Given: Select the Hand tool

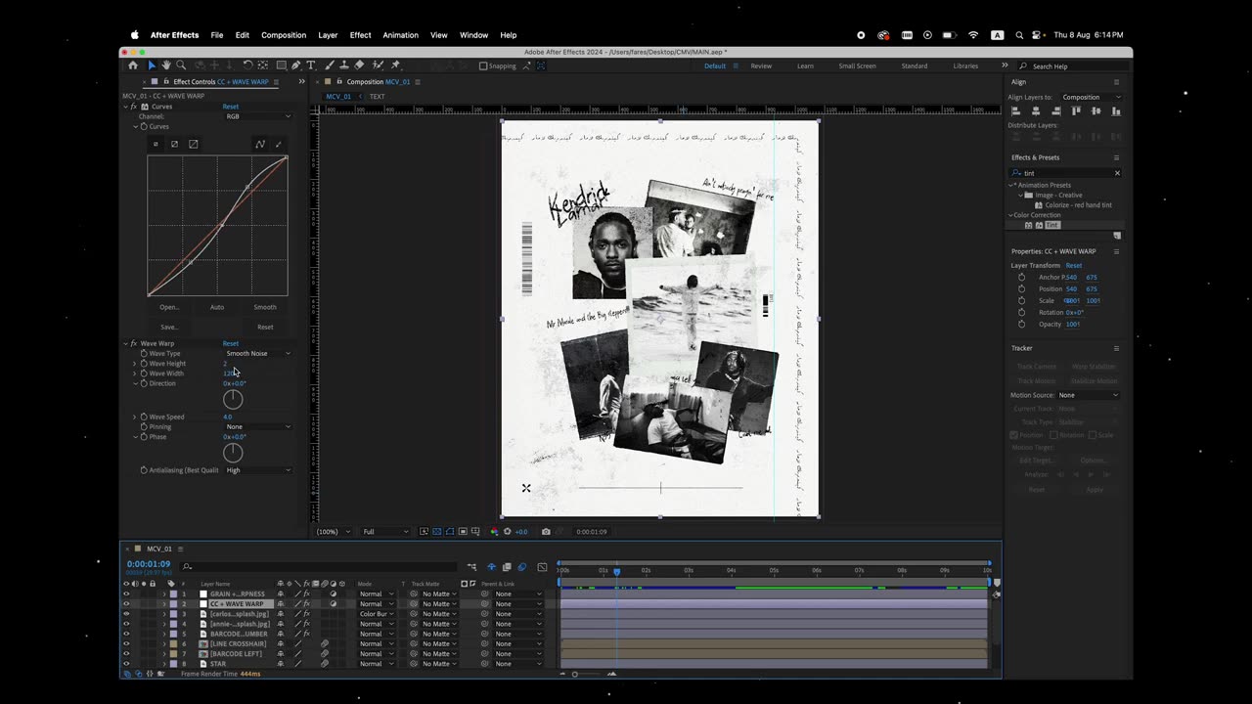Looking at the screenshot, I should pyautogui.click(x=166, y=66).
